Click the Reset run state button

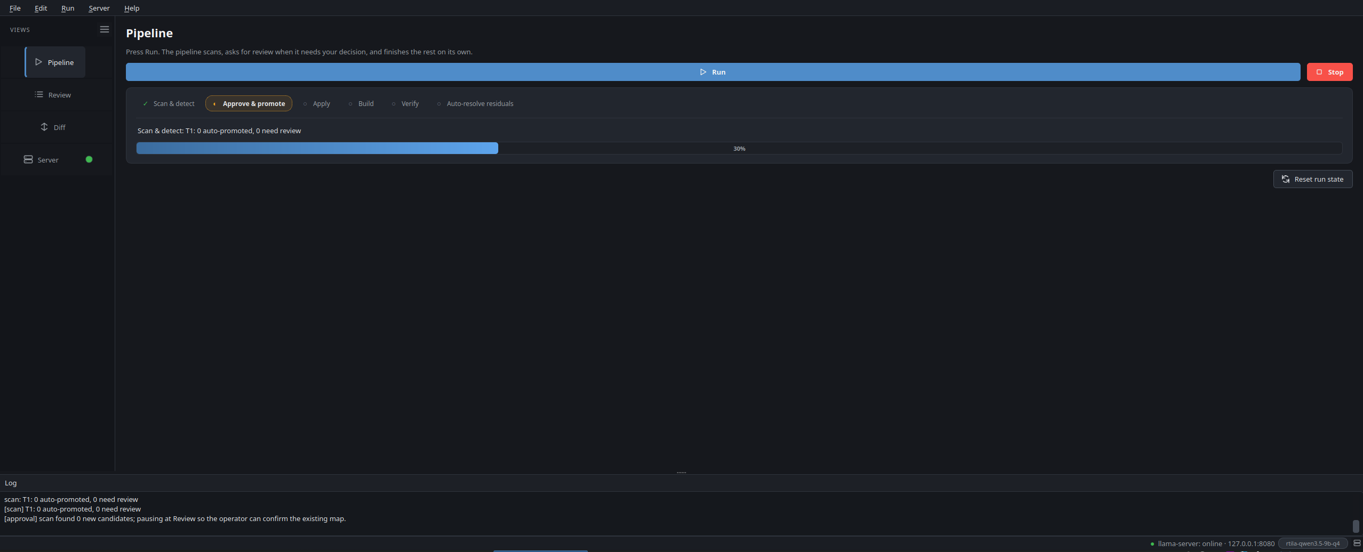1312,179
